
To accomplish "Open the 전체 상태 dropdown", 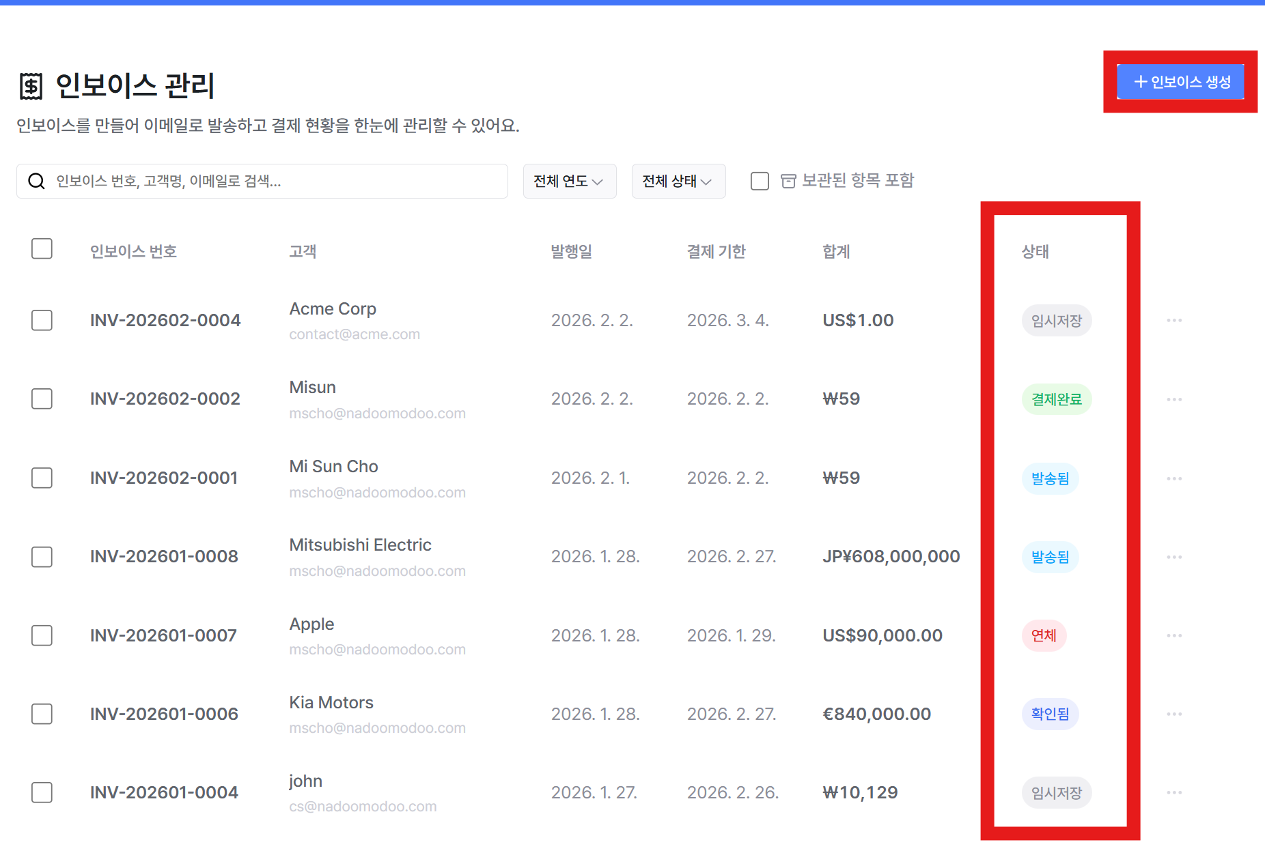I will coord(678,181).
